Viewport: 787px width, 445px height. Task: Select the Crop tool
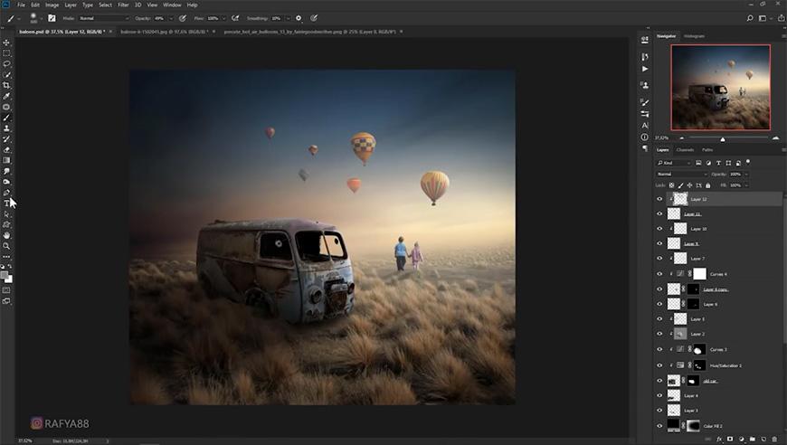[6, 85]
